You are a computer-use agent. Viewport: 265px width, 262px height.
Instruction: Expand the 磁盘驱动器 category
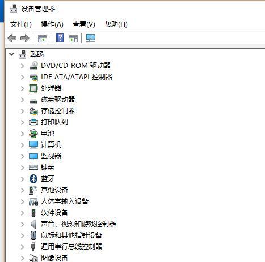click(22, 100)
